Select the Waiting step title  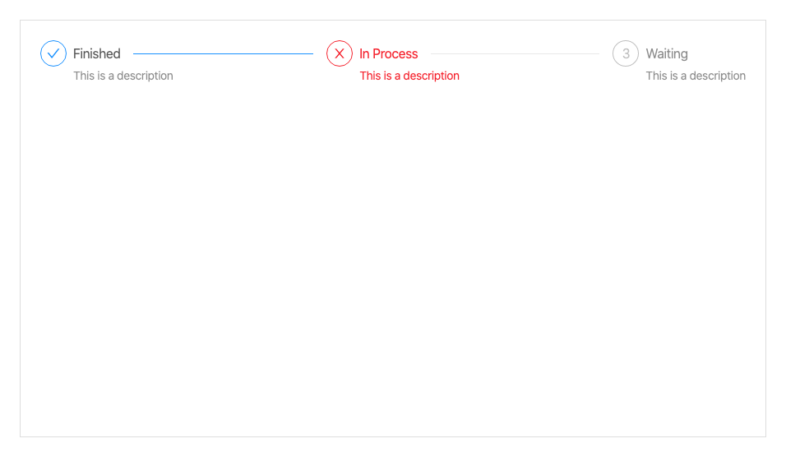pos(666,53)
